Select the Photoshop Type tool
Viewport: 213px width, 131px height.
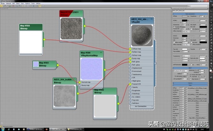coord(210,55)
